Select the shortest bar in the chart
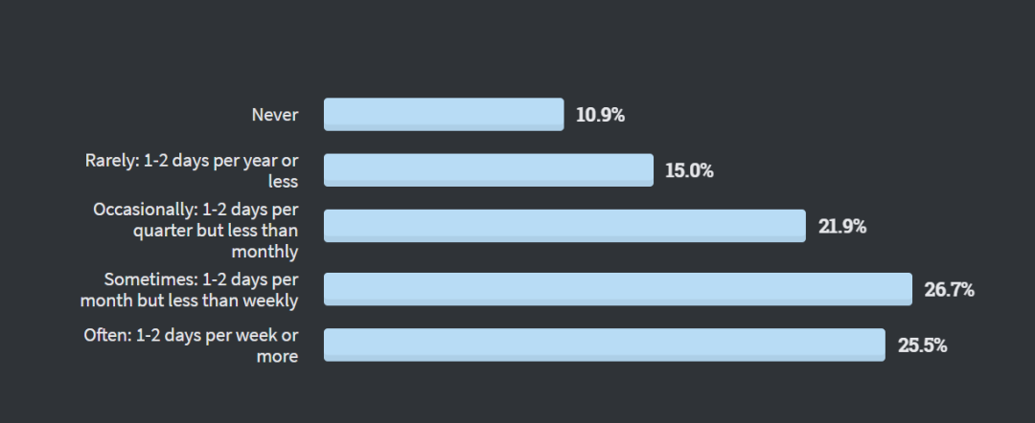Image resolution: width=1035 pixels, height=423 pixels. (x=444, y=114)
